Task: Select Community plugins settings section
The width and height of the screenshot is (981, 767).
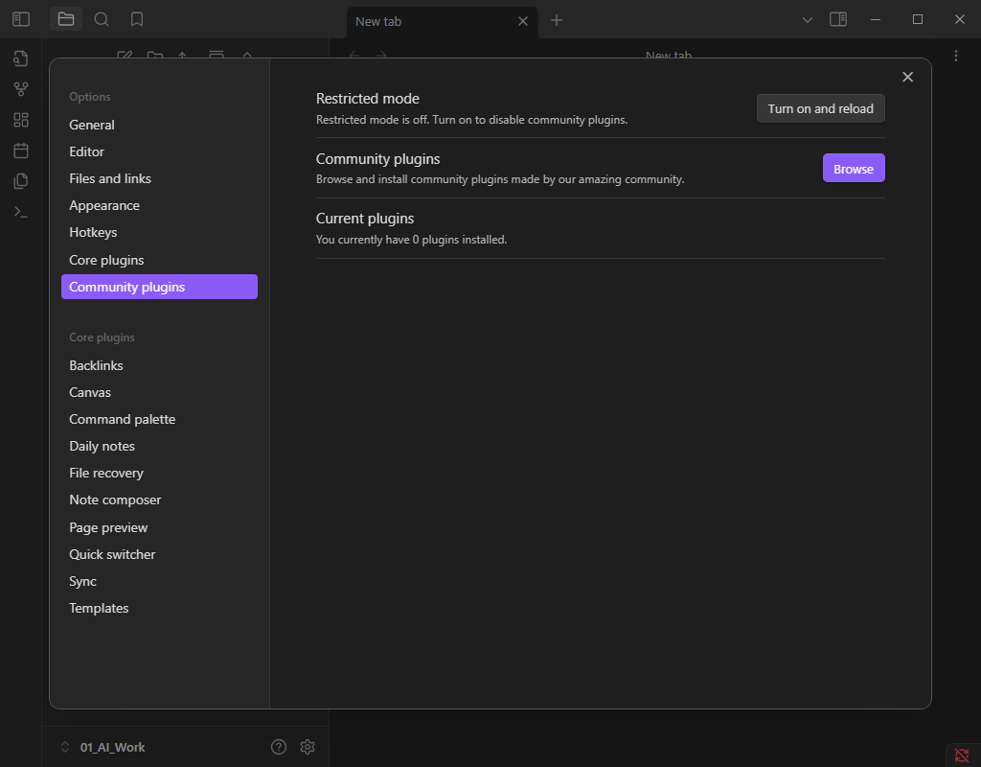Action: point(159,287)
